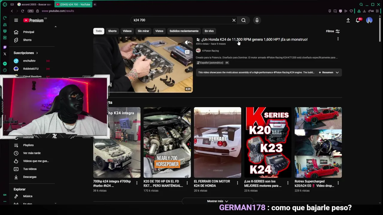Open the YouTube upload icon
Screen dimensions: 383x215
348,20
